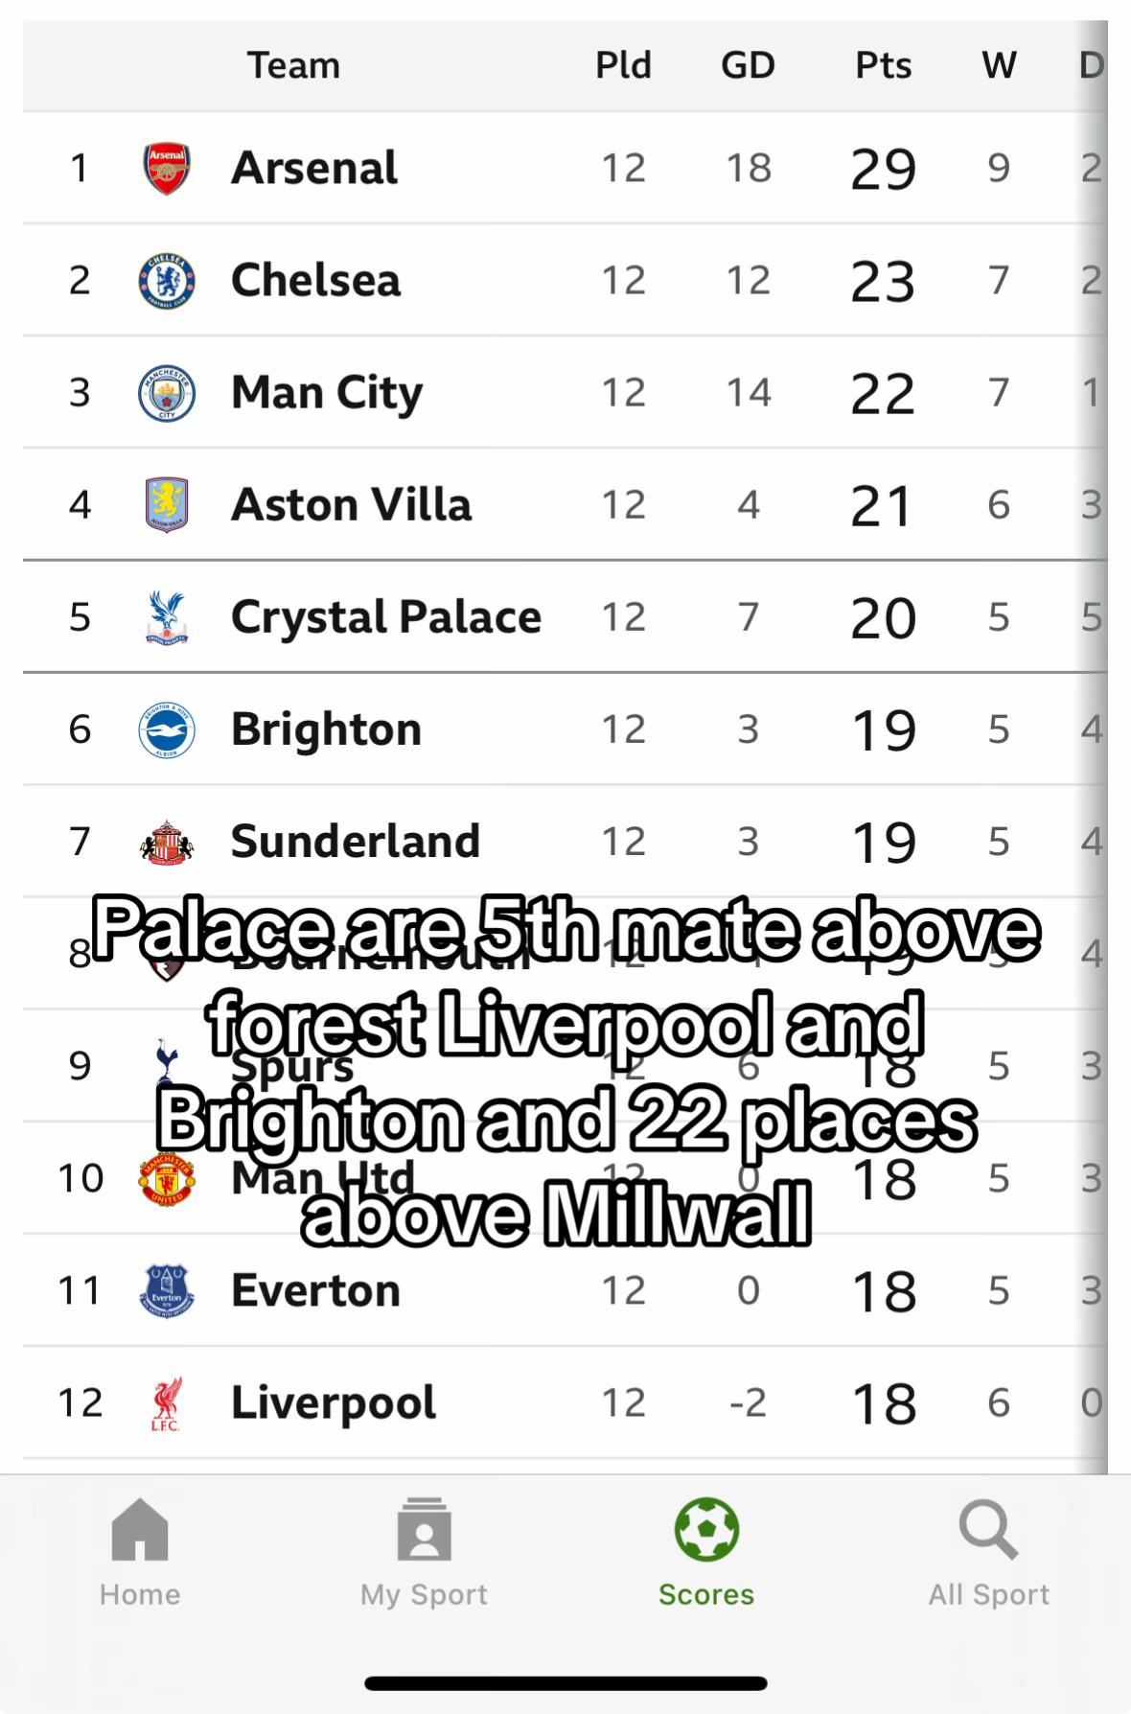This screenshot has width=1131, height=1714.
Task: Tap the Pts column header
Action: [883, 65]
